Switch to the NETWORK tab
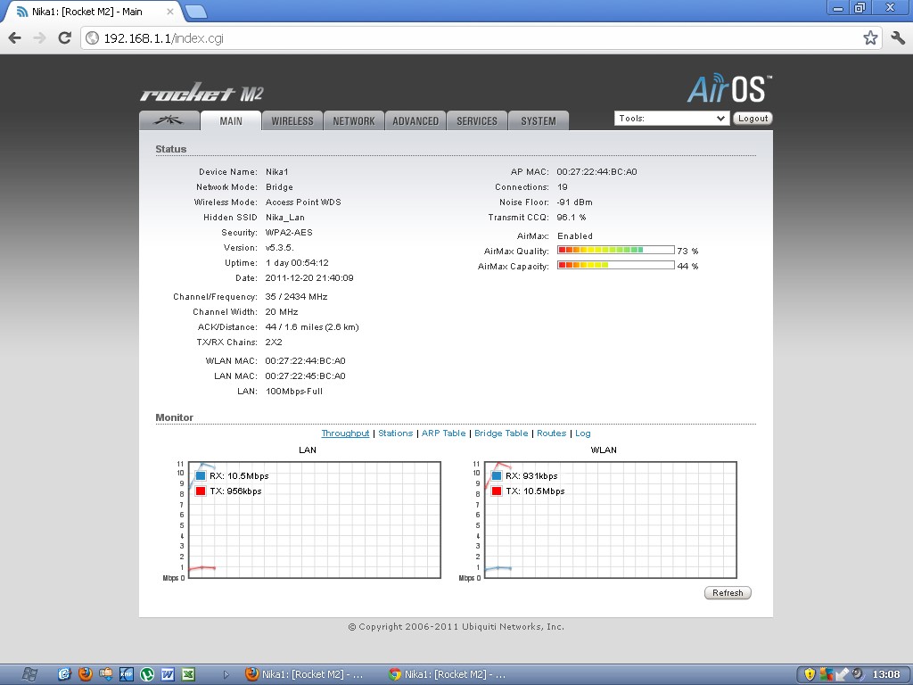 [354, 120]
